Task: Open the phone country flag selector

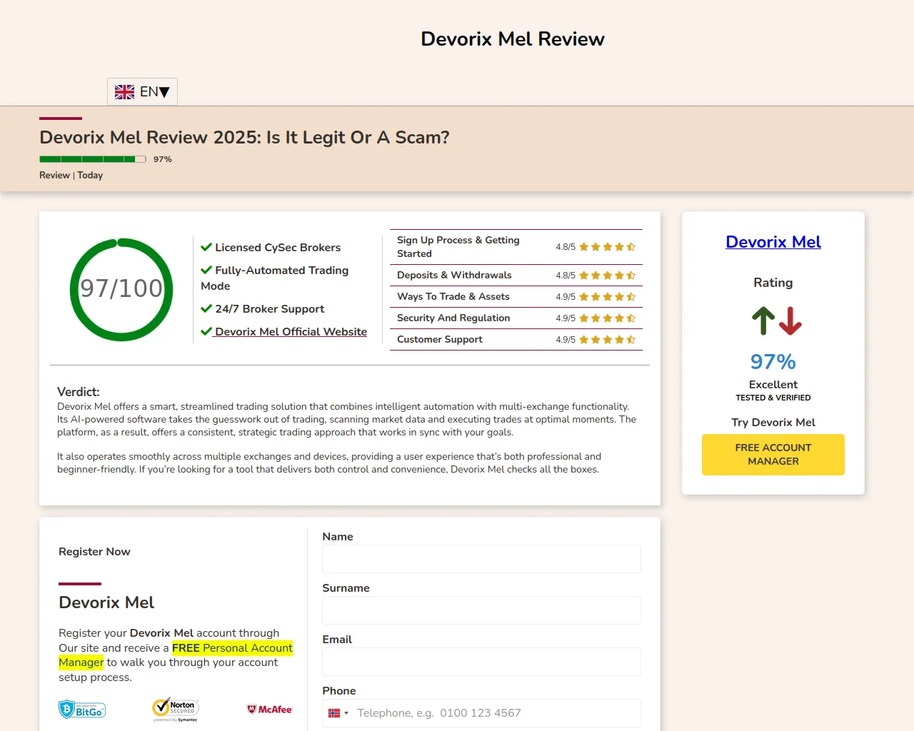Action: click(338, 713)
